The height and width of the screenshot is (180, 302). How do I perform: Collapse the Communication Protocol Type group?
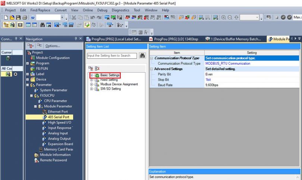click(152, 58)
